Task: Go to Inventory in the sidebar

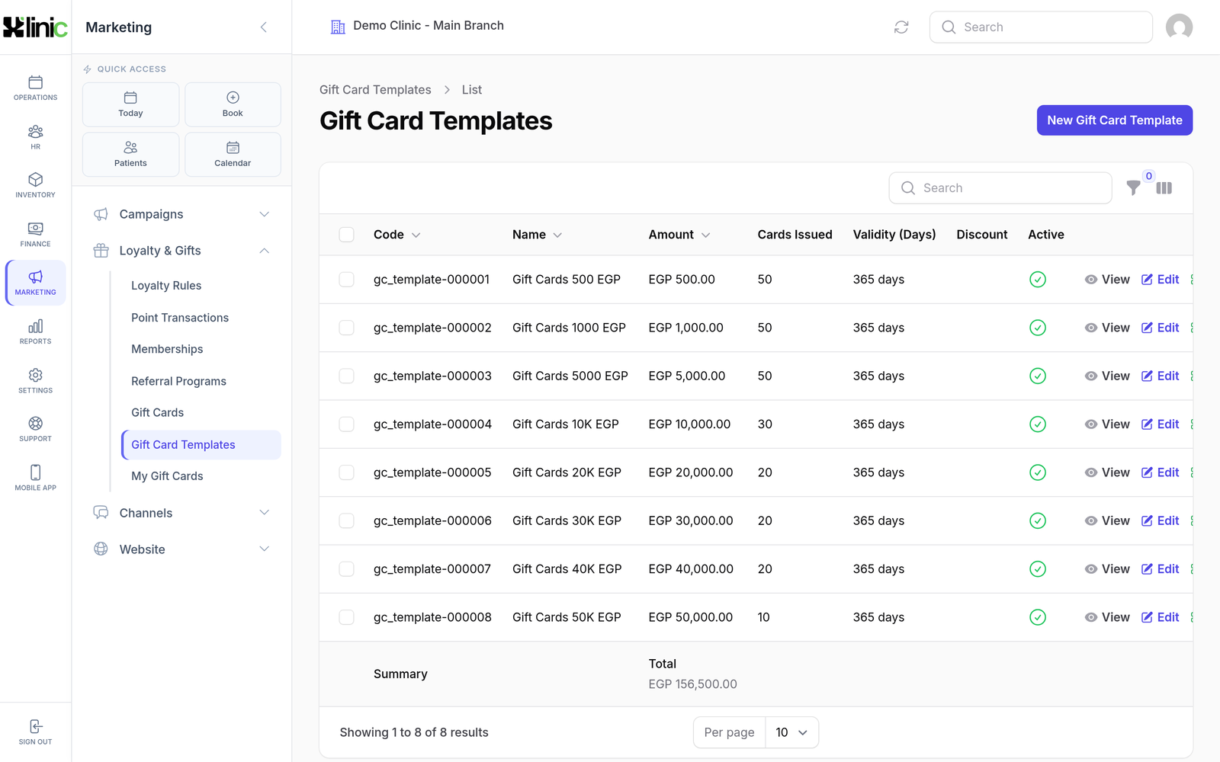Action: (35, 185)
